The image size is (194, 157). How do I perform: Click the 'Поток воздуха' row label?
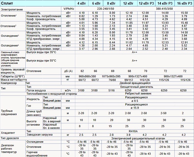point(36,91)
